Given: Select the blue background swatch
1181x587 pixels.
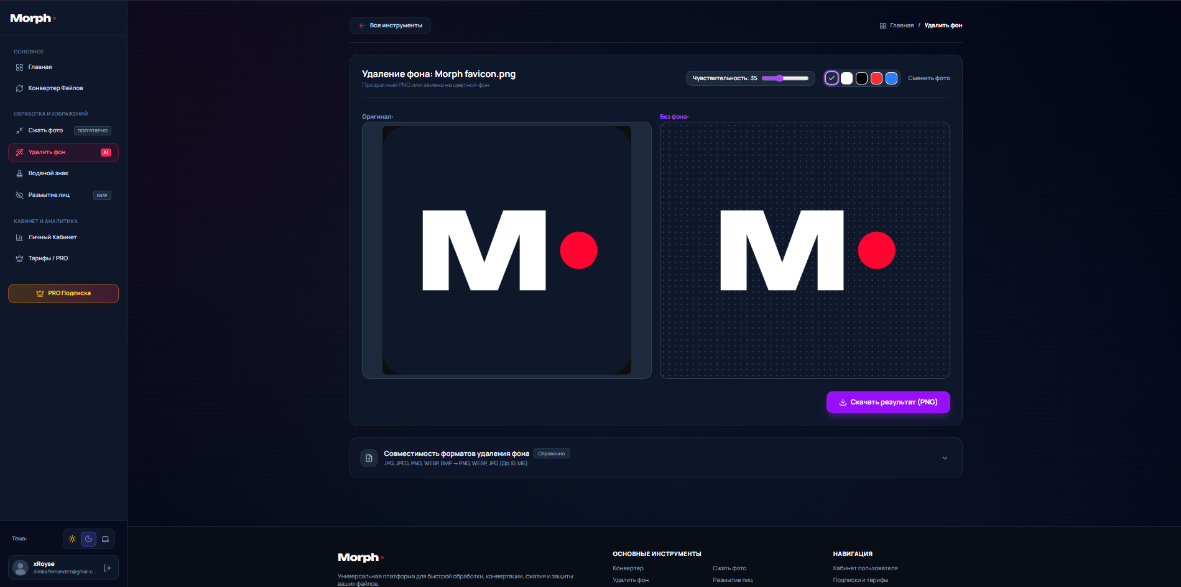Looking at the screenshot, I should 891,78.
